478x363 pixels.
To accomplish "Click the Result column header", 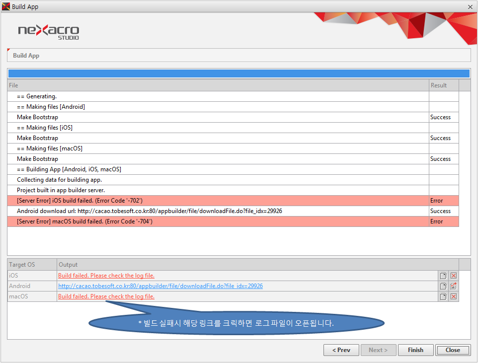I will pos(443,85).
